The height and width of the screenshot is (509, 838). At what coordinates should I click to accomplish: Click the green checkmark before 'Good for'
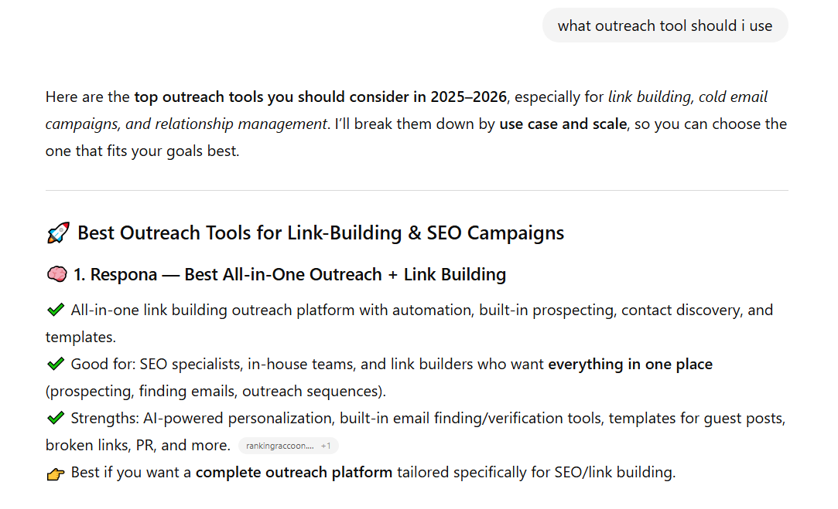pyautogui.click(x=55, y=364)
